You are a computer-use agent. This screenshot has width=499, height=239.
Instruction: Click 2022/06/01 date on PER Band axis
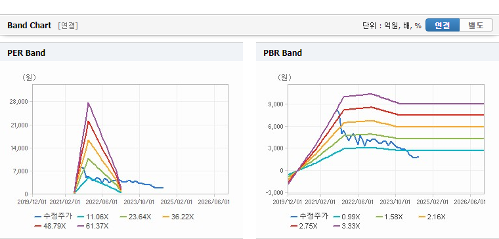[102, 202]
